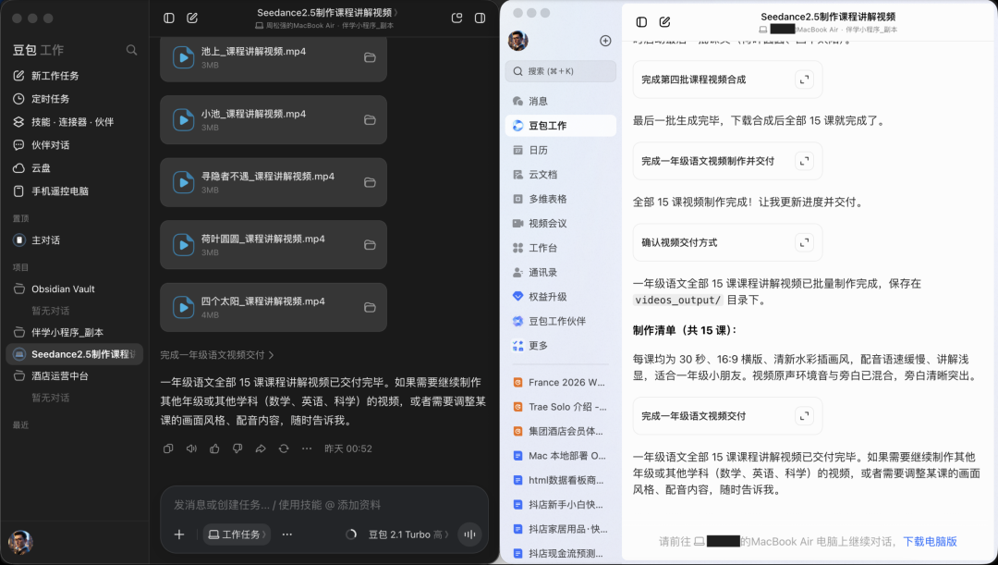This screenshot has height=565, width=998.
Task: Click the thumbs-up icon
Action: 214,448
